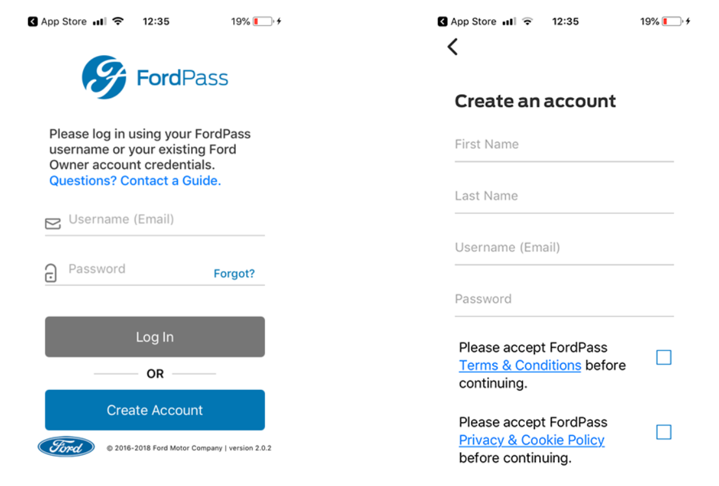Select the Last Name field
Screen dimensions: 719x486
tap(564, 196)
